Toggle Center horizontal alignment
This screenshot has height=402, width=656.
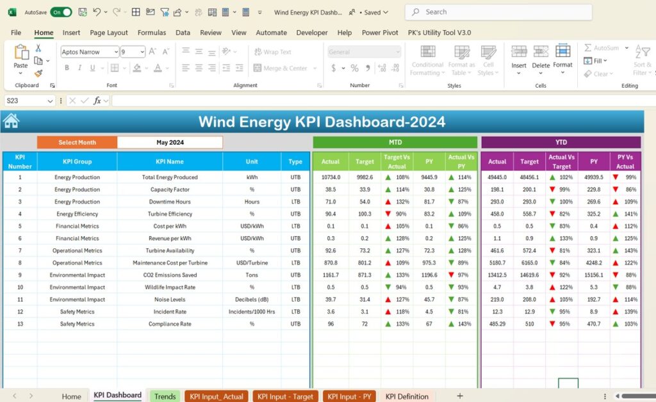point(199,68)
